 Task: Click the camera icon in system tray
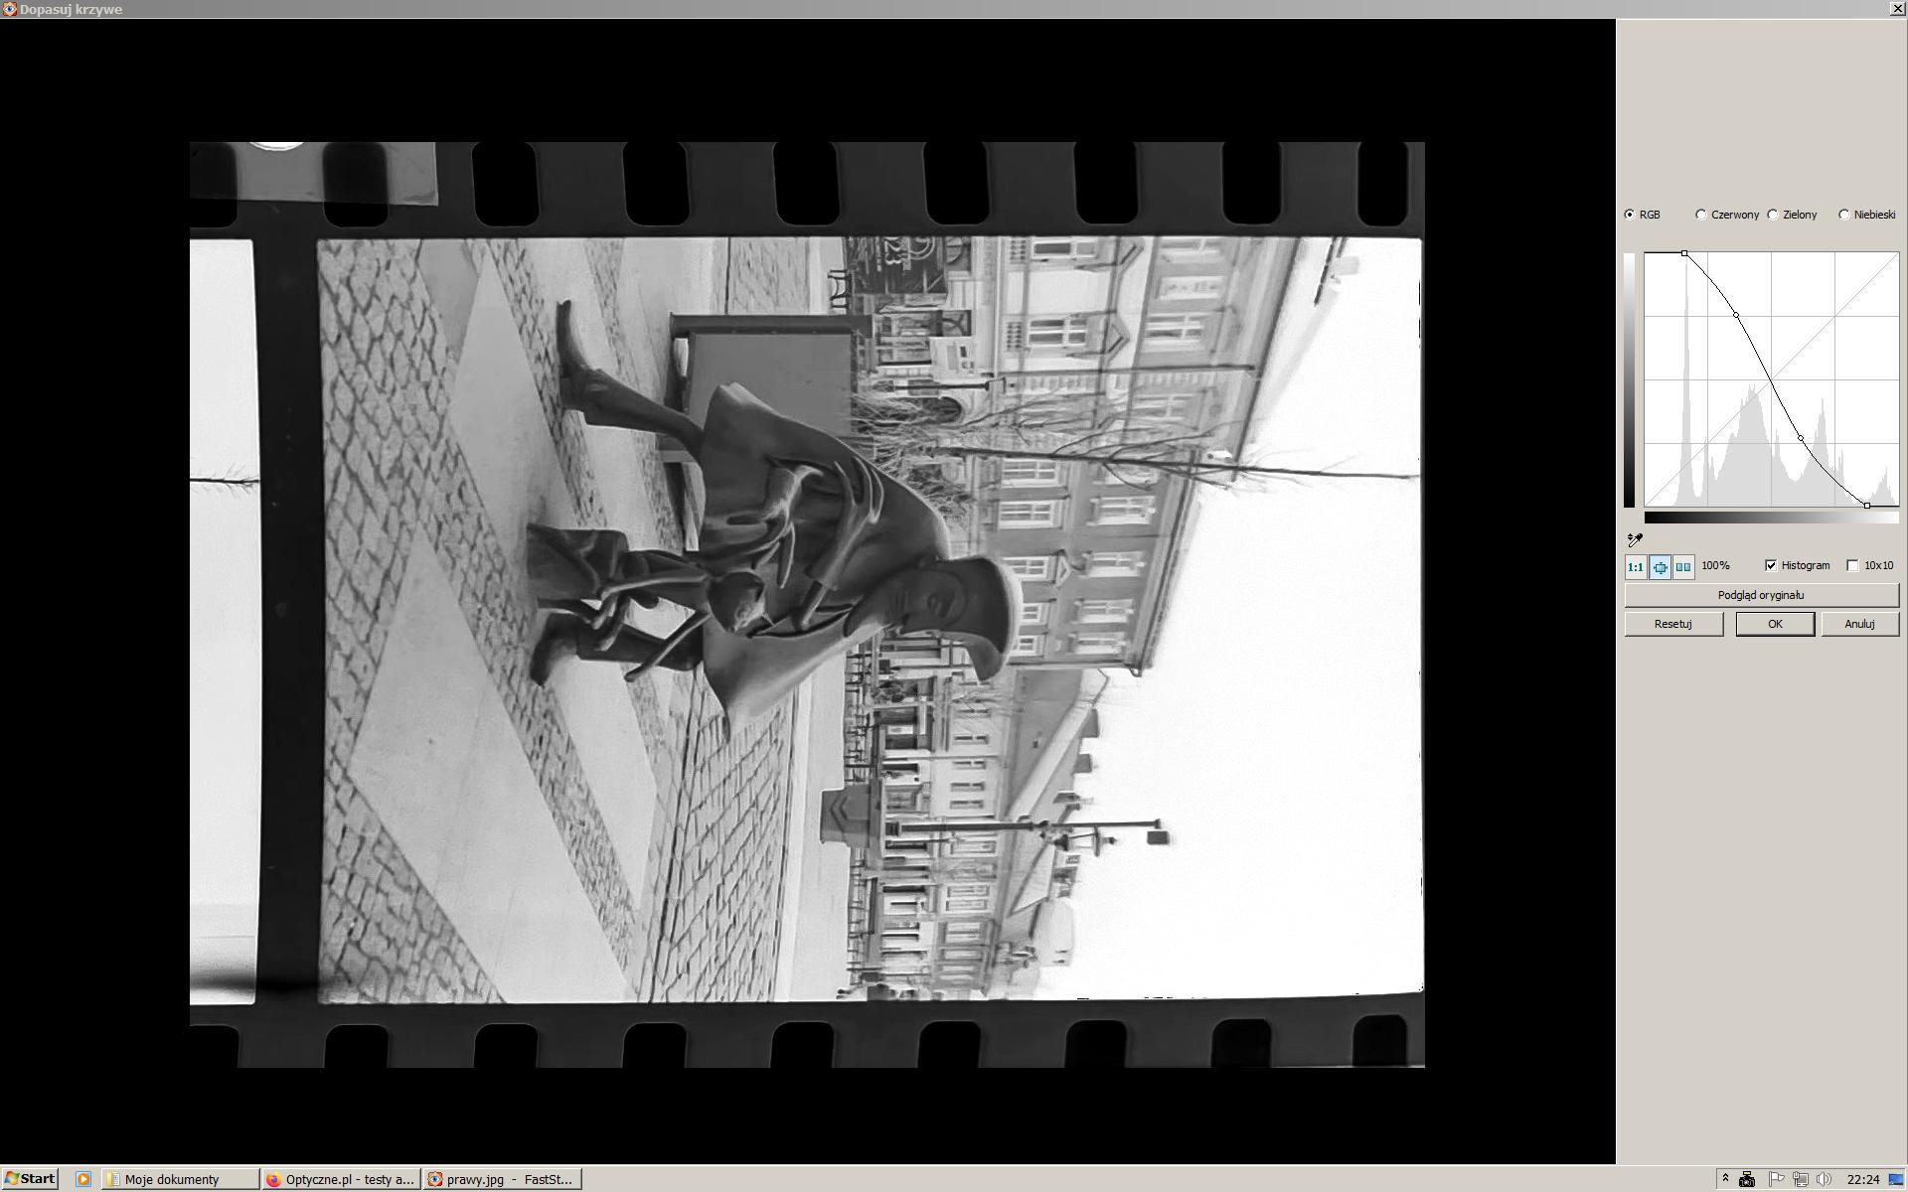[x=1747, y=1179]
